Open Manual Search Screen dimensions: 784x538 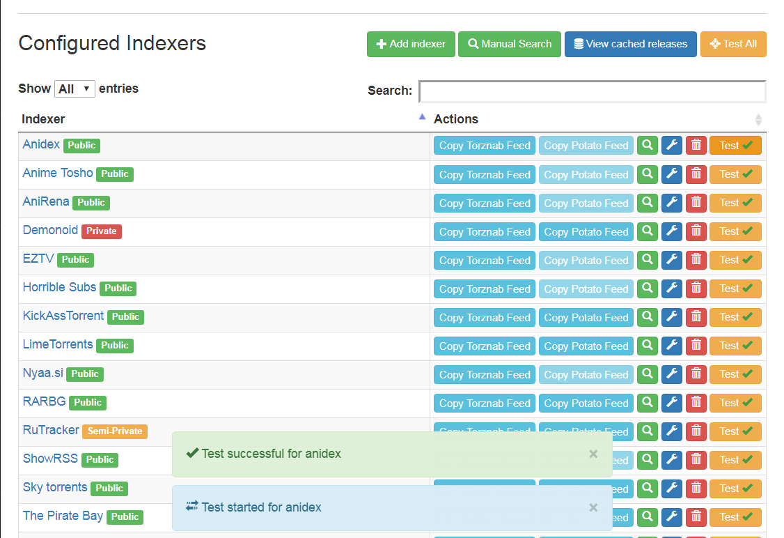(x=510, y=44)
